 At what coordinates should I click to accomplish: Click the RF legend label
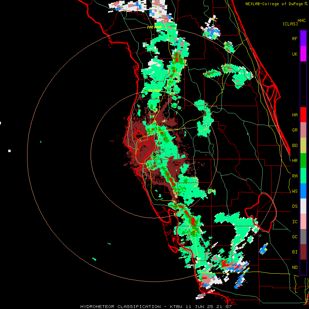click(x=295, y=38)
